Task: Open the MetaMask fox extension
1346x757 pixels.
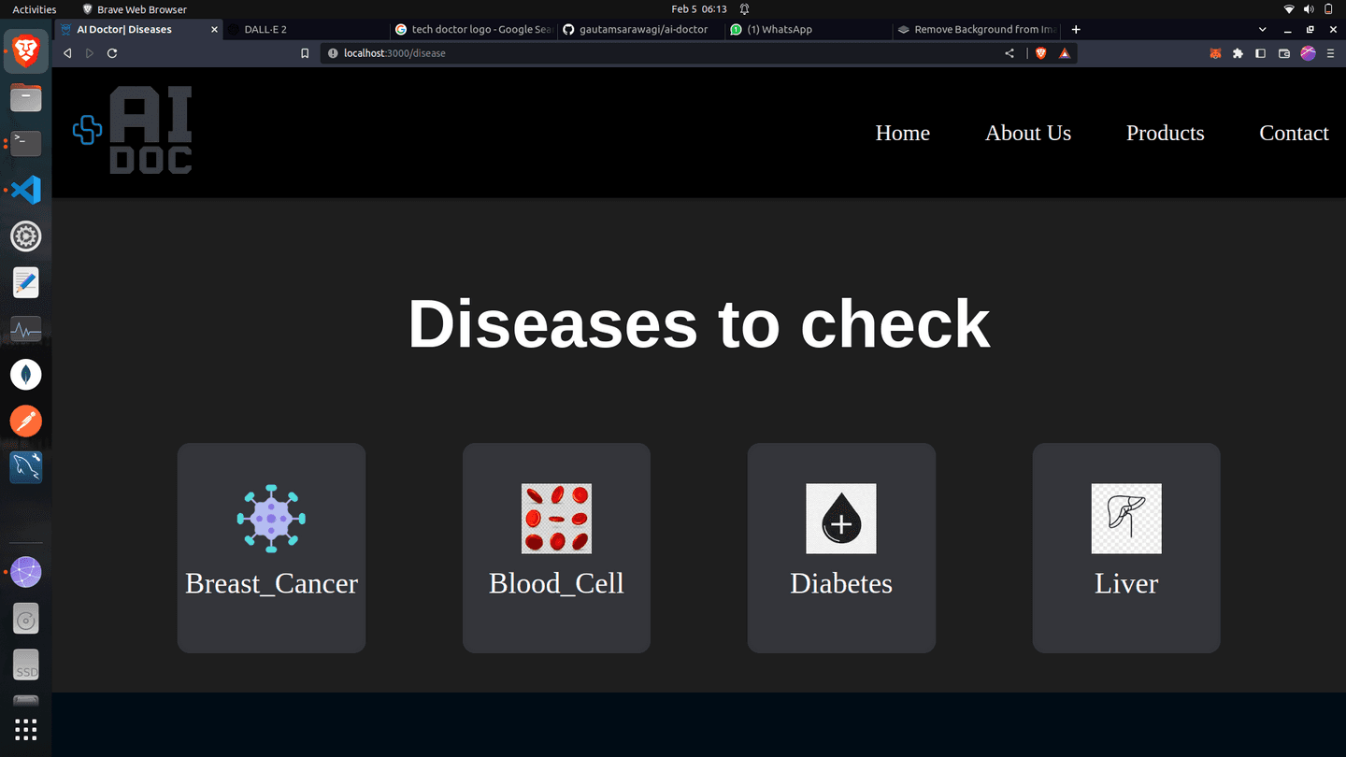Action: (1215, 53)
